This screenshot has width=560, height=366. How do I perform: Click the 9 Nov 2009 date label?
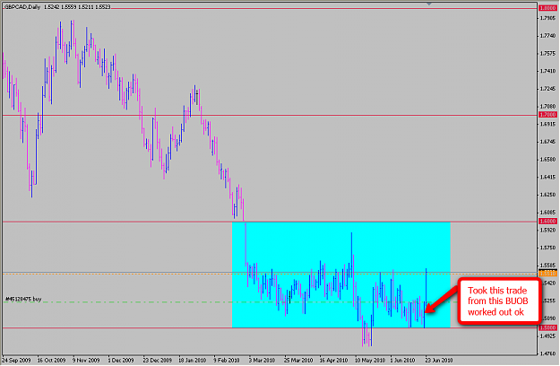86,361
